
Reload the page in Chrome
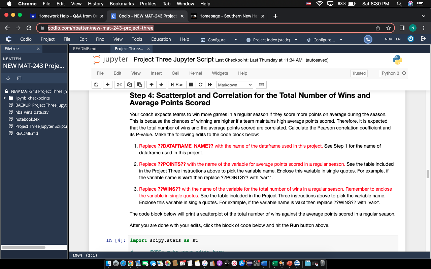29,28
